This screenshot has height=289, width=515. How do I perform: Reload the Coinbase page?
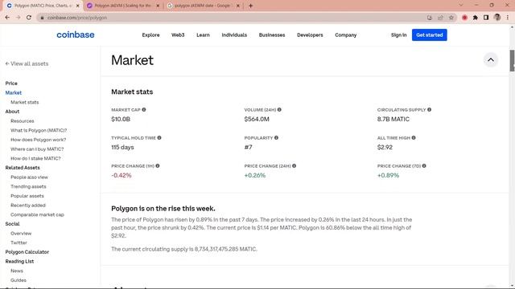pyautogui.click(x=29, y=18)
